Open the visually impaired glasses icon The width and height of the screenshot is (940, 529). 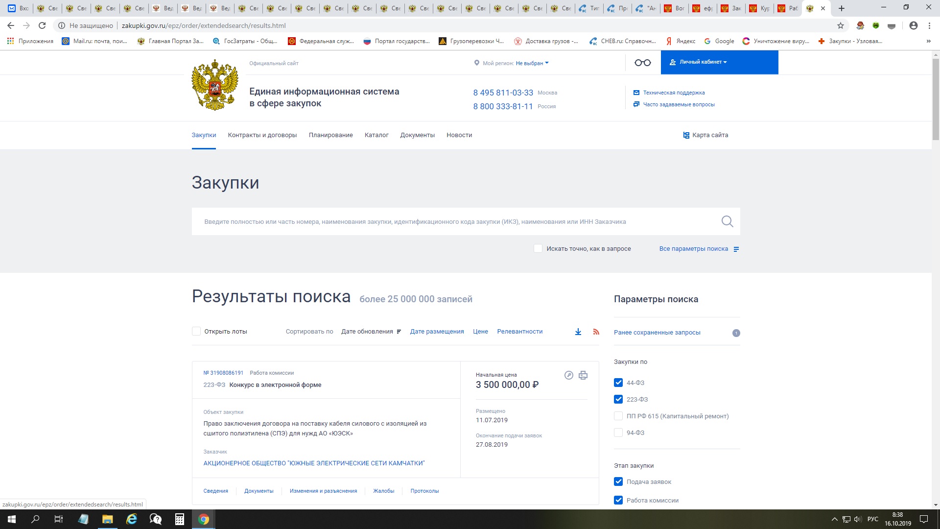(642, 63)
